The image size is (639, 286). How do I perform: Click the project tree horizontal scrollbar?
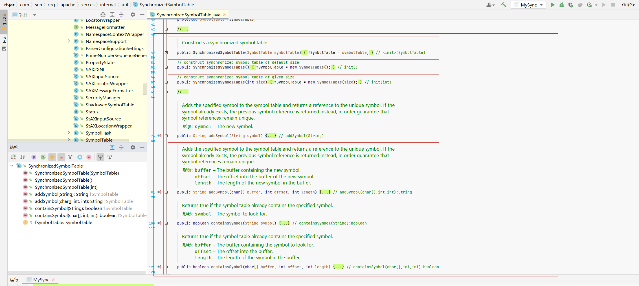click(68, 140)
